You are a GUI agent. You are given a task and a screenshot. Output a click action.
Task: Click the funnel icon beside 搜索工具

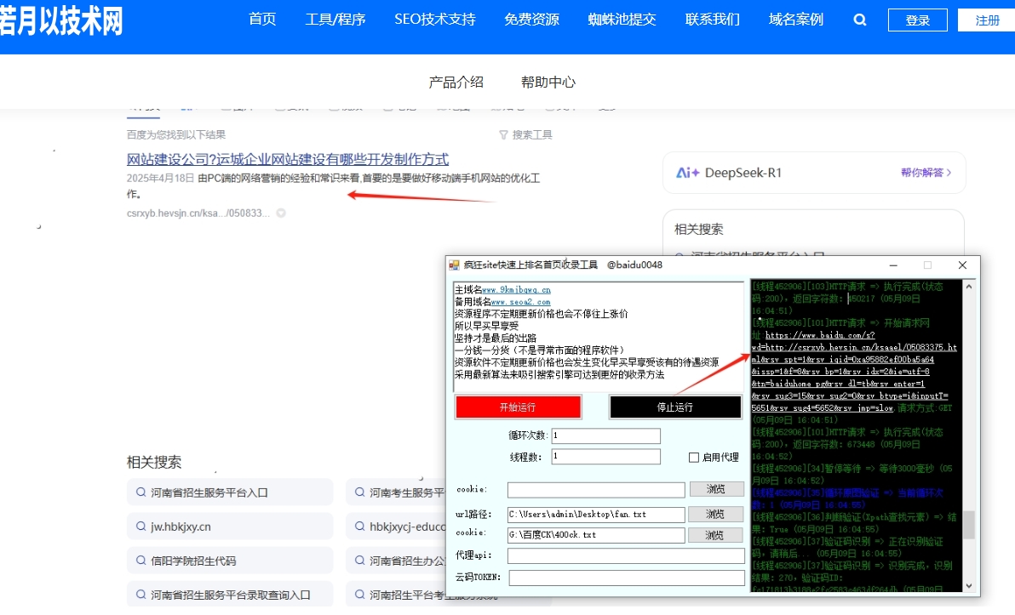[503, 134]
